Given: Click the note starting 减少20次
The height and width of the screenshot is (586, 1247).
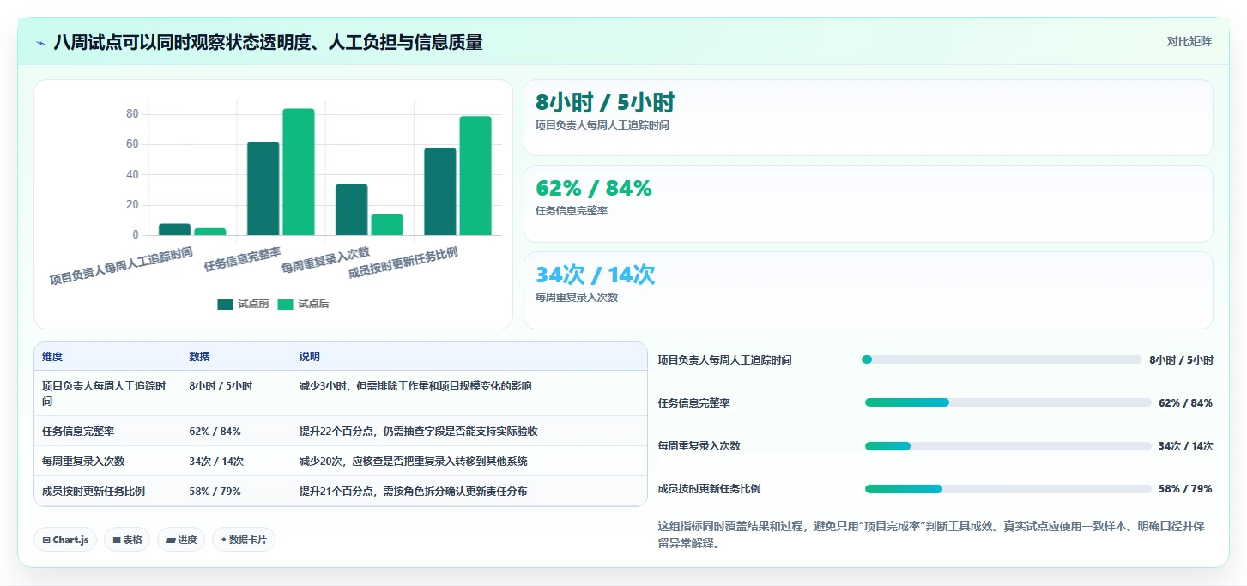Looking at the screenshot, I should 413,462.
